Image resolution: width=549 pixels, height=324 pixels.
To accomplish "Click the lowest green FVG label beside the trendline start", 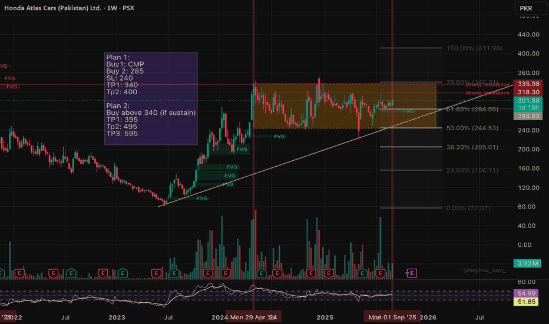I will coord(202,199).
